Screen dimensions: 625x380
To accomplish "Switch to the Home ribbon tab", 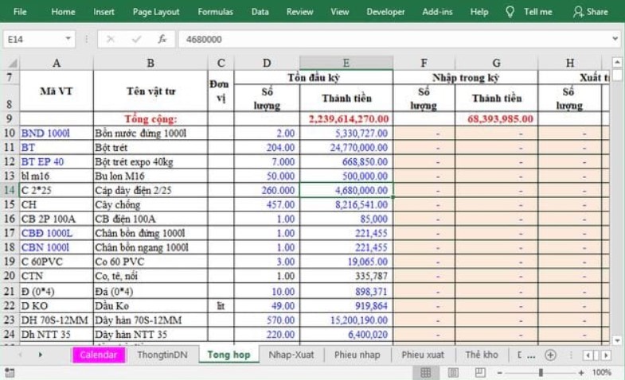I will 63,12.
